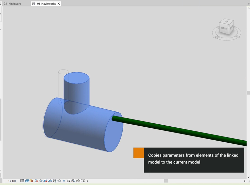This screenshot has height=185, width=250.
Task: Open the 1 : 100 view scale list
Action: click(12, 181)
